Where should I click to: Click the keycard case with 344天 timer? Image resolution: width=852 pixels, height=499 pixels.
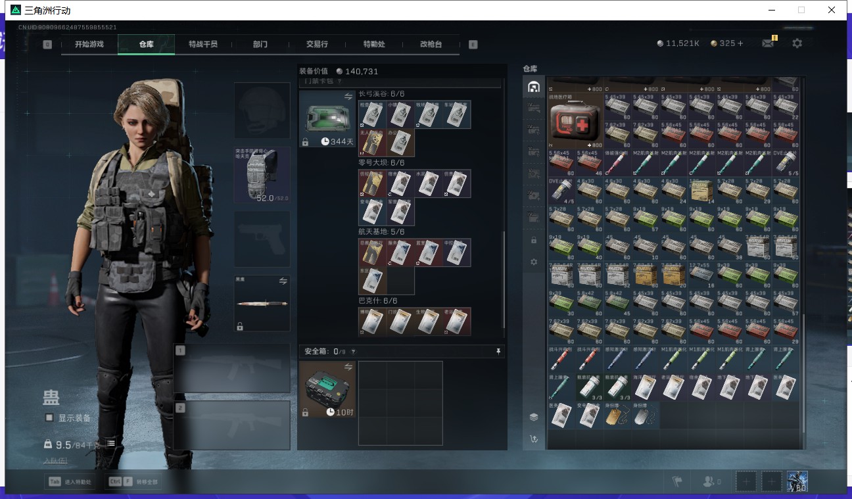click(327, 119)
